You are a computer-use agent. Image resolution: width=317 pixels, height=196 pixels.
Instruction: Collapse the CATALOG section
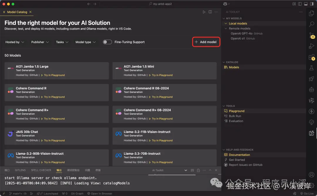(x=224, y=62)
